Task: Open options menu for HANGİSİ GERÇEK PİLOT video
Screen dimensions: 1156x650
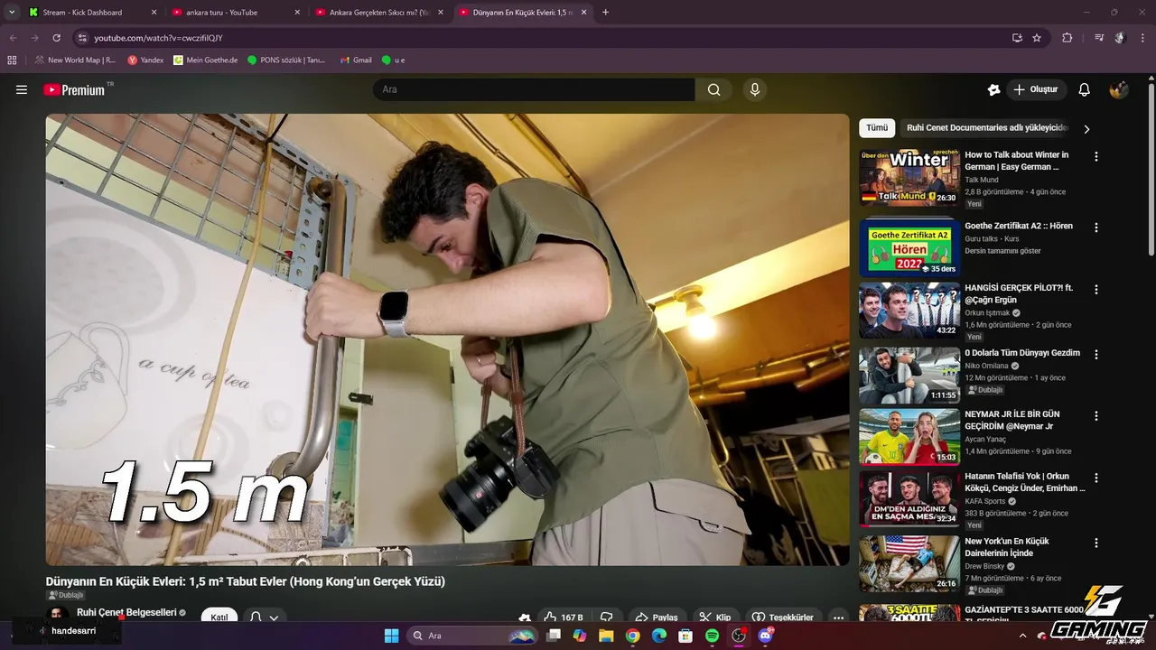Action: tap(1096, 290)
